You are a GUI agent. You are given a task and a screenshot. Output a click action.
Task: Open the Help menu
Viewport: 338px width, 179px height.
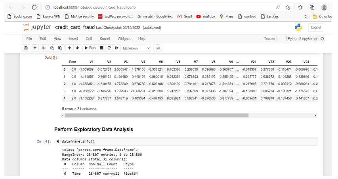click(x=142, y=38)
